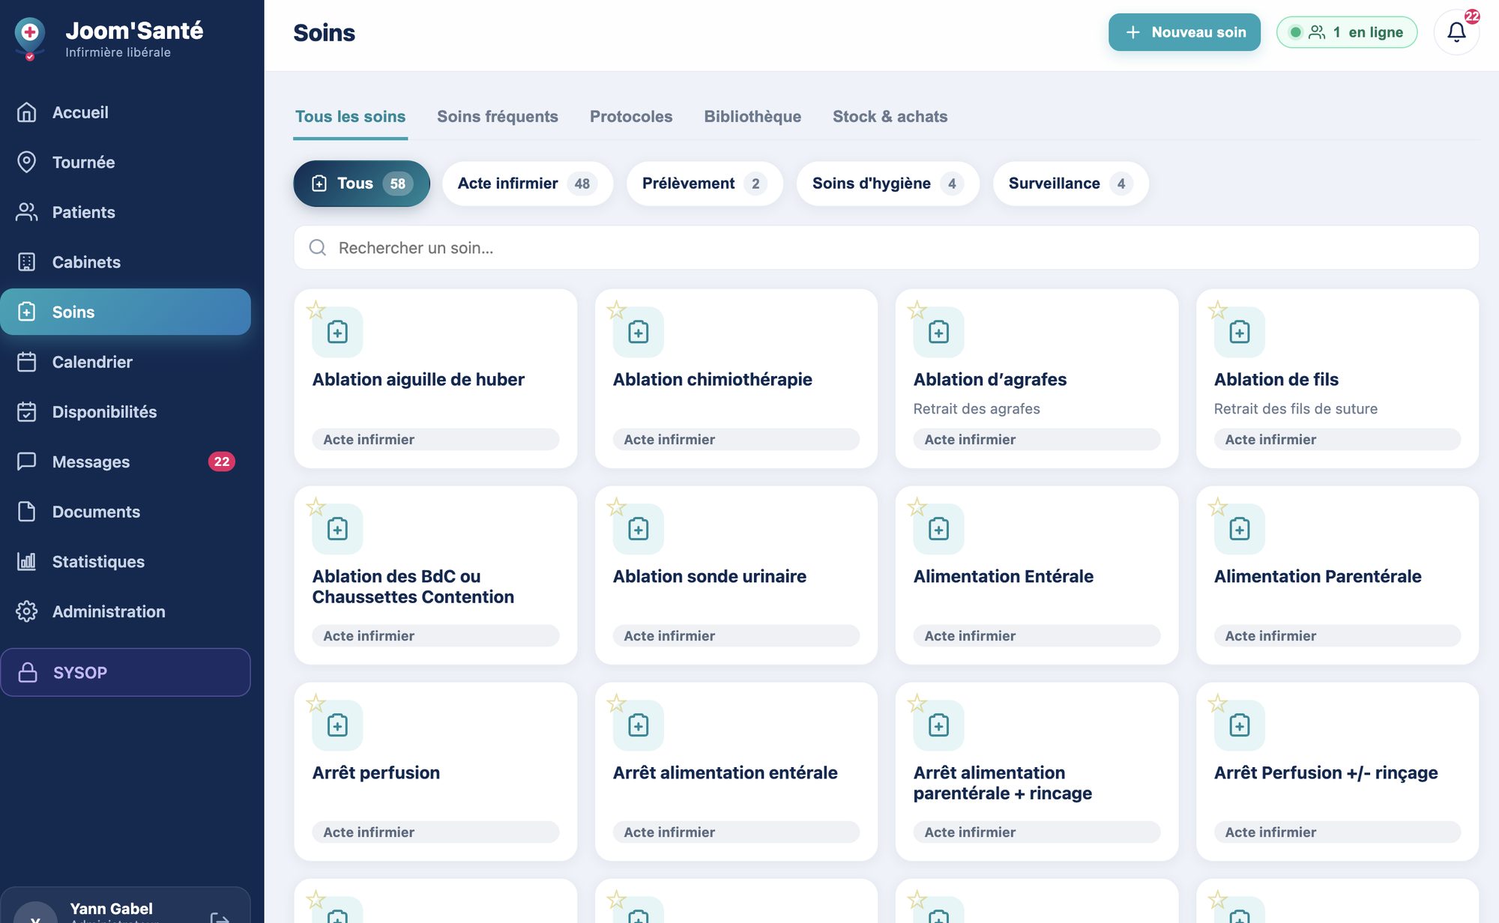This screenshot has width=1499, height=923.
Task: Toggle favorite star on Ablation de fils
Action: (1217, 309)
